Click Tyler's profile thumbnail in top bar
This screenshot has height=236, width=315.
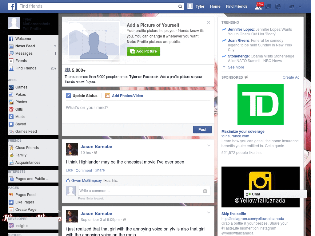(x=190, y=6)
